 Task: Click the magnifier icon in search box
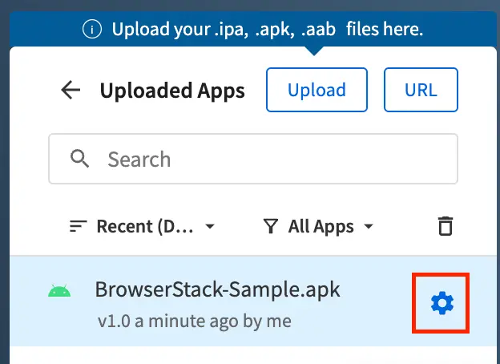pyautogui.click(x=80, y=159)
